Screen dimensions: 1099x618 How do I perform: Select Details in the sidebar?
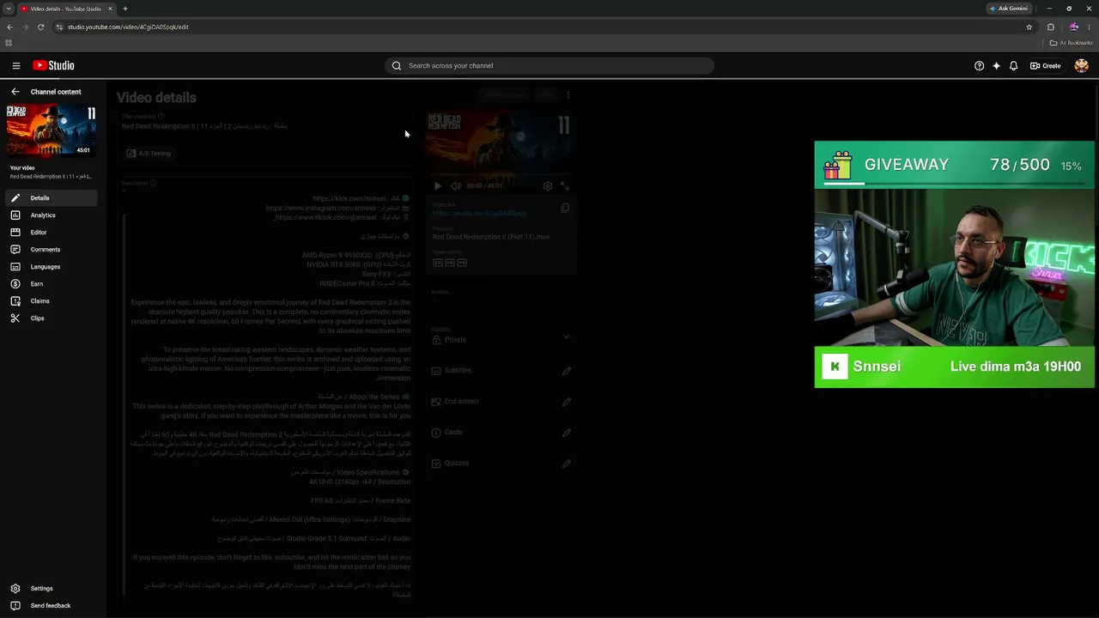pos(52,198)
